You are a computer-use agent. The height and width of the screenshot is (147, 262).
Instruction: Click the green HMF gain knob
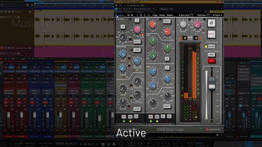point(153,41)
